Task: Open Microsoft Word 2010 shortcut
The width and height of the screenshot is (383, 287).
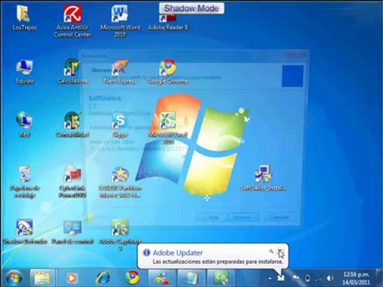Action: pos(120,21)
